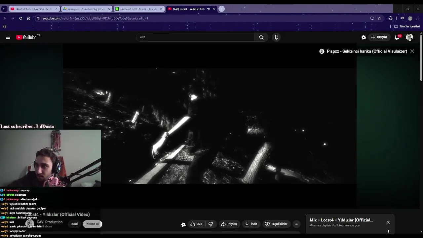
Task: Open the apps grid in bookmarks bar
Action: point(4,26)
